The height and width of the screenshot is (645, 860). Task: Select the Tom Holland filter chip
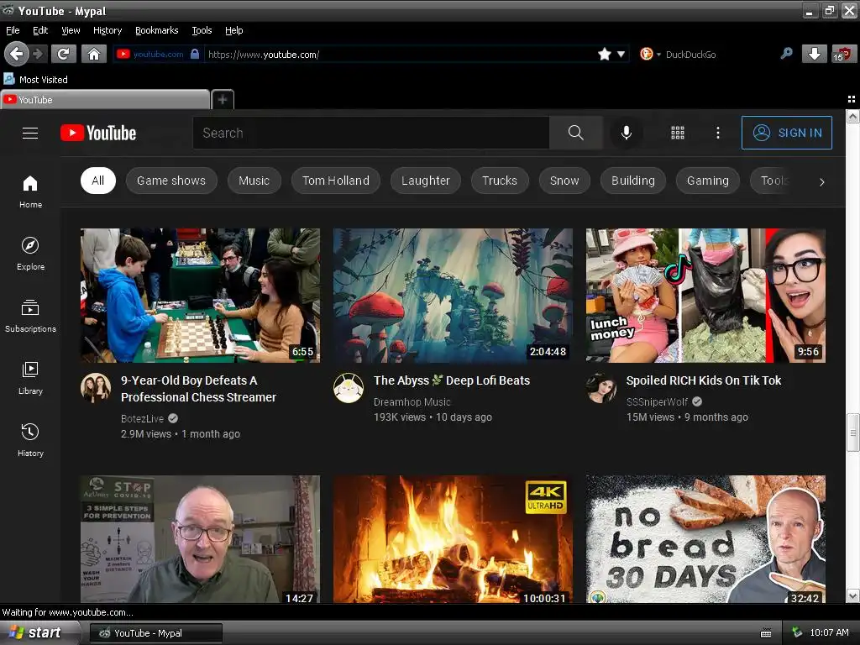coord(336,181)
